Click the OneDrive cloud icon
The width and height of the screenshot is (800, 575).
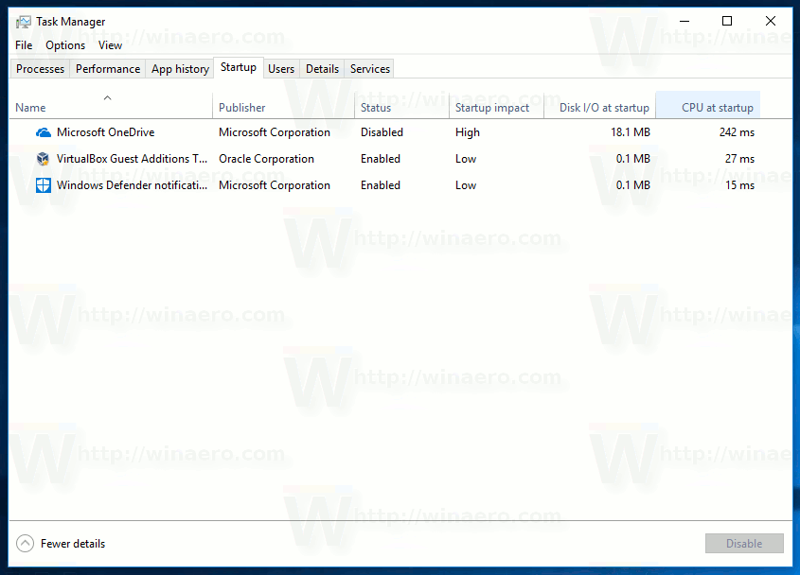point(43,132)
